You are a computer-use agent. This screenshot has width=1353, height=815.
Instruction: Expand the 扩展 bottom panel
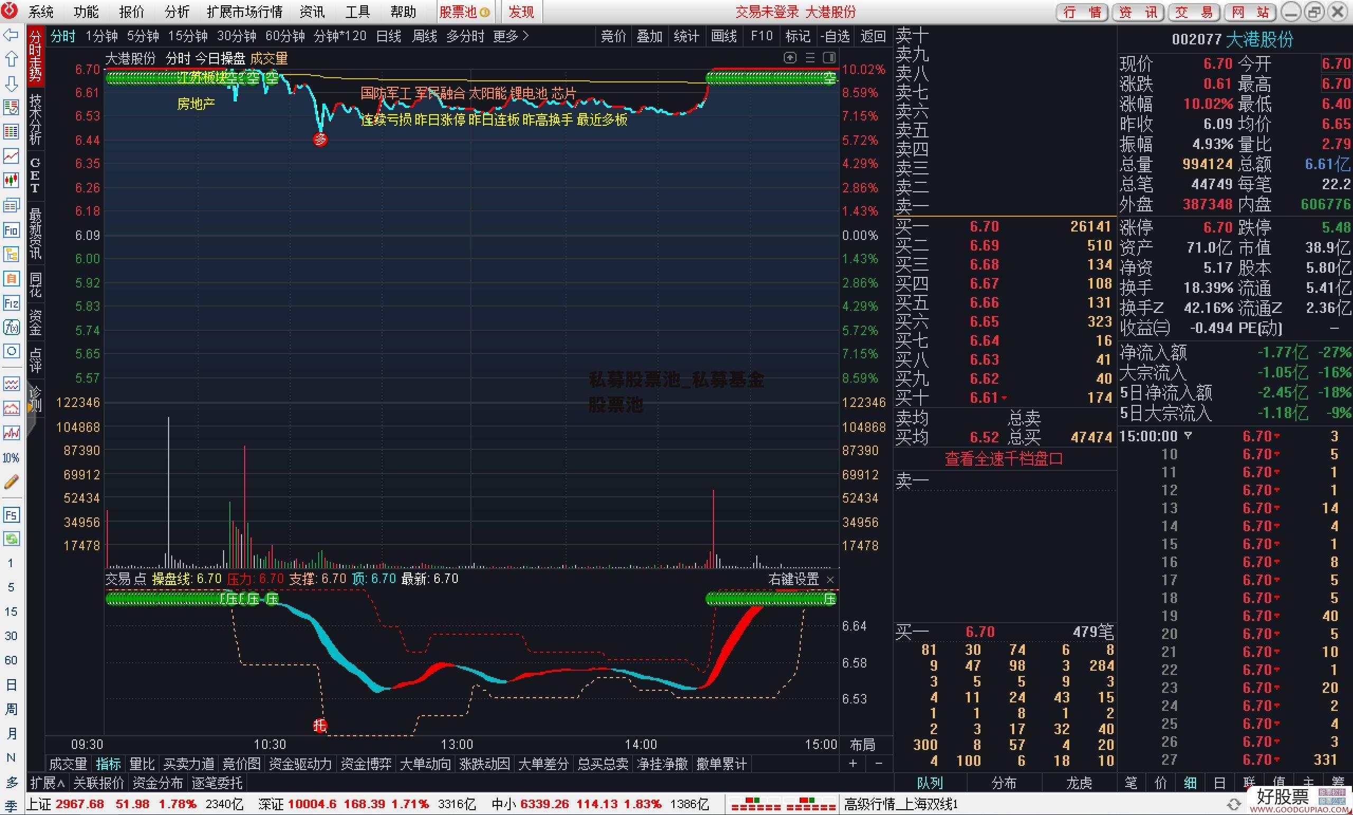coord(48,783)
